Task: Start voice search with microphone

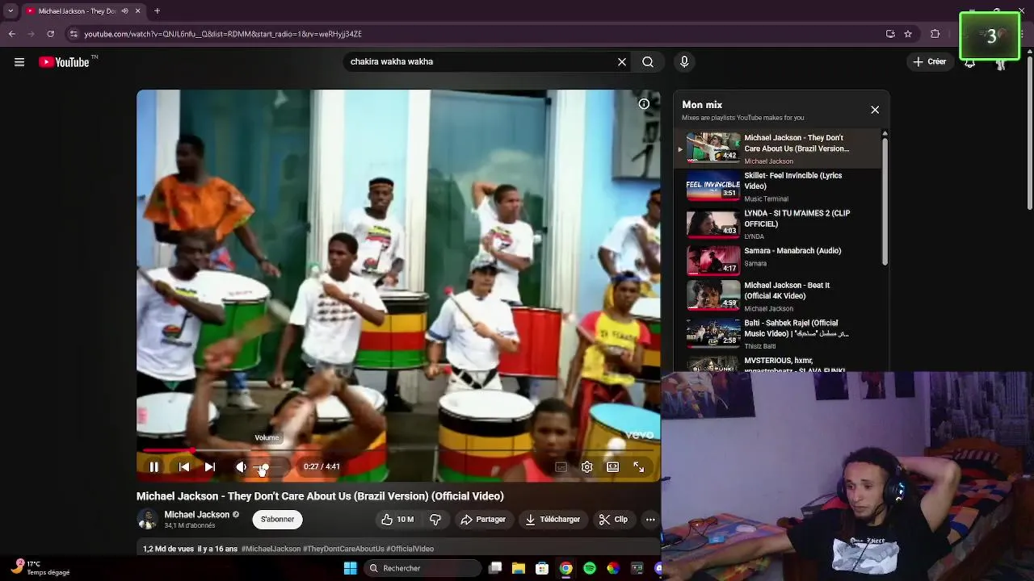Action: (x=684, y=62)
